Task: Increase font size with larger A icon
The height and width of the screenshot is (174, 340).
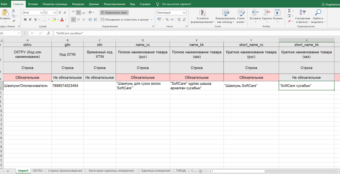Action: (x=60, y=13)
